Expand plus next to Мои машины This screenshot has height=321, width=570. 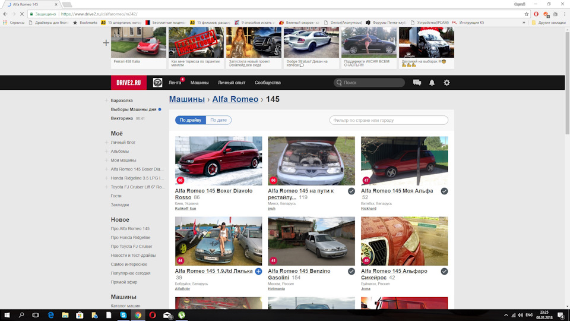click(106, 160)
